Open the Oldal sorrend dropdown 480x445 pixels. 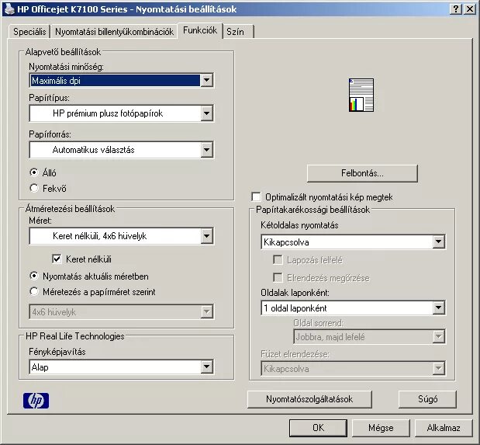coord(369,337)
